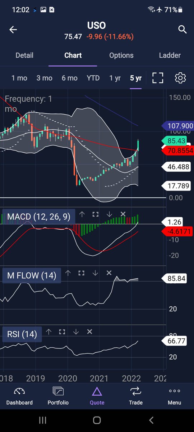
Task: Move RSI indicator up arrow
Action: [x=49, y=332]
